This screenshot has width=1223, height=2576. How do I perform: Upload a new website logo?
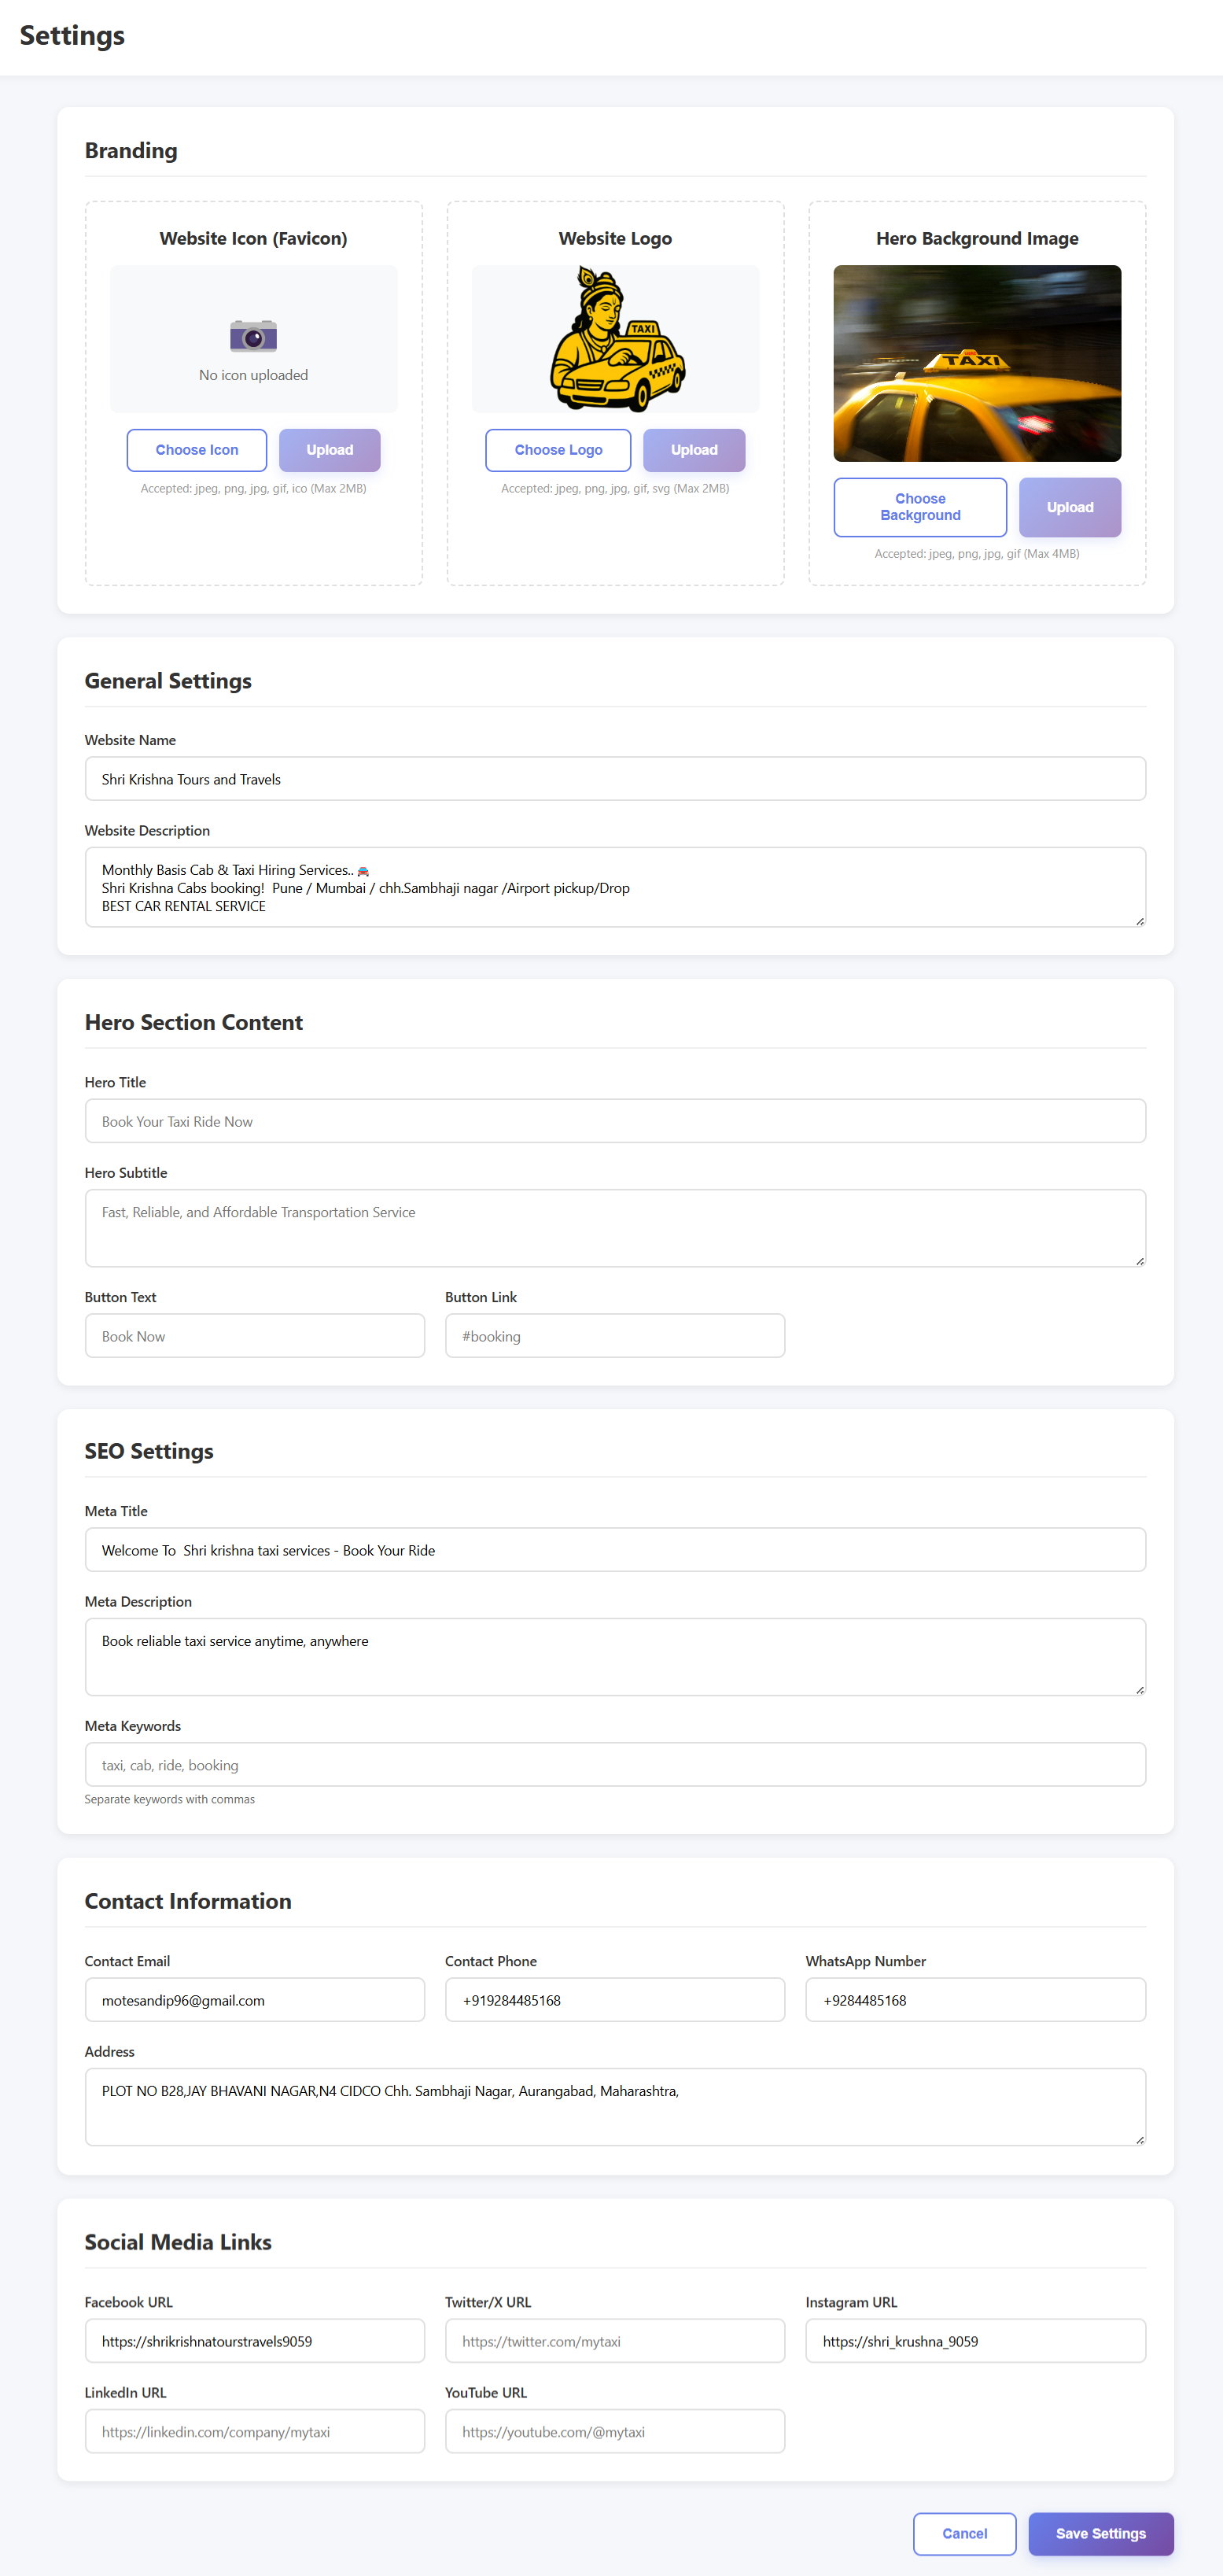tap(693, 450)
